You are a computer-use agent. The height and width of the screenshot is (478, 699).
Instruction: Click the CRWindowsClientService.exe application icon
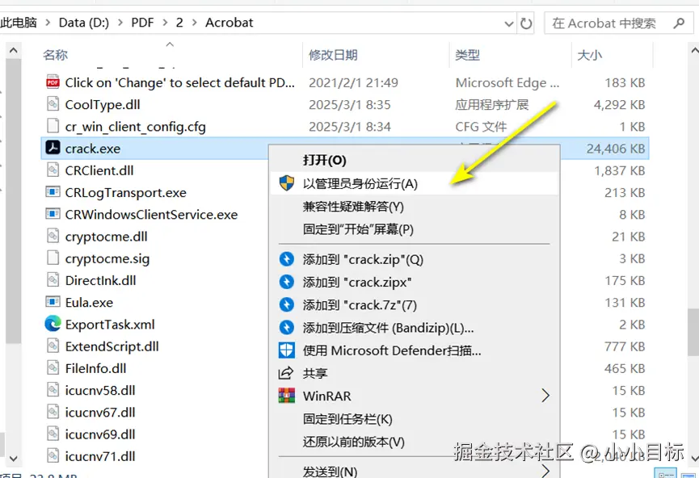(x=53, y=214)
